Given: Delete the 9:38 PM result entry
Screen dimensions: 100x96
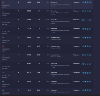Looking at the screenshot, I should pos(90,46).
